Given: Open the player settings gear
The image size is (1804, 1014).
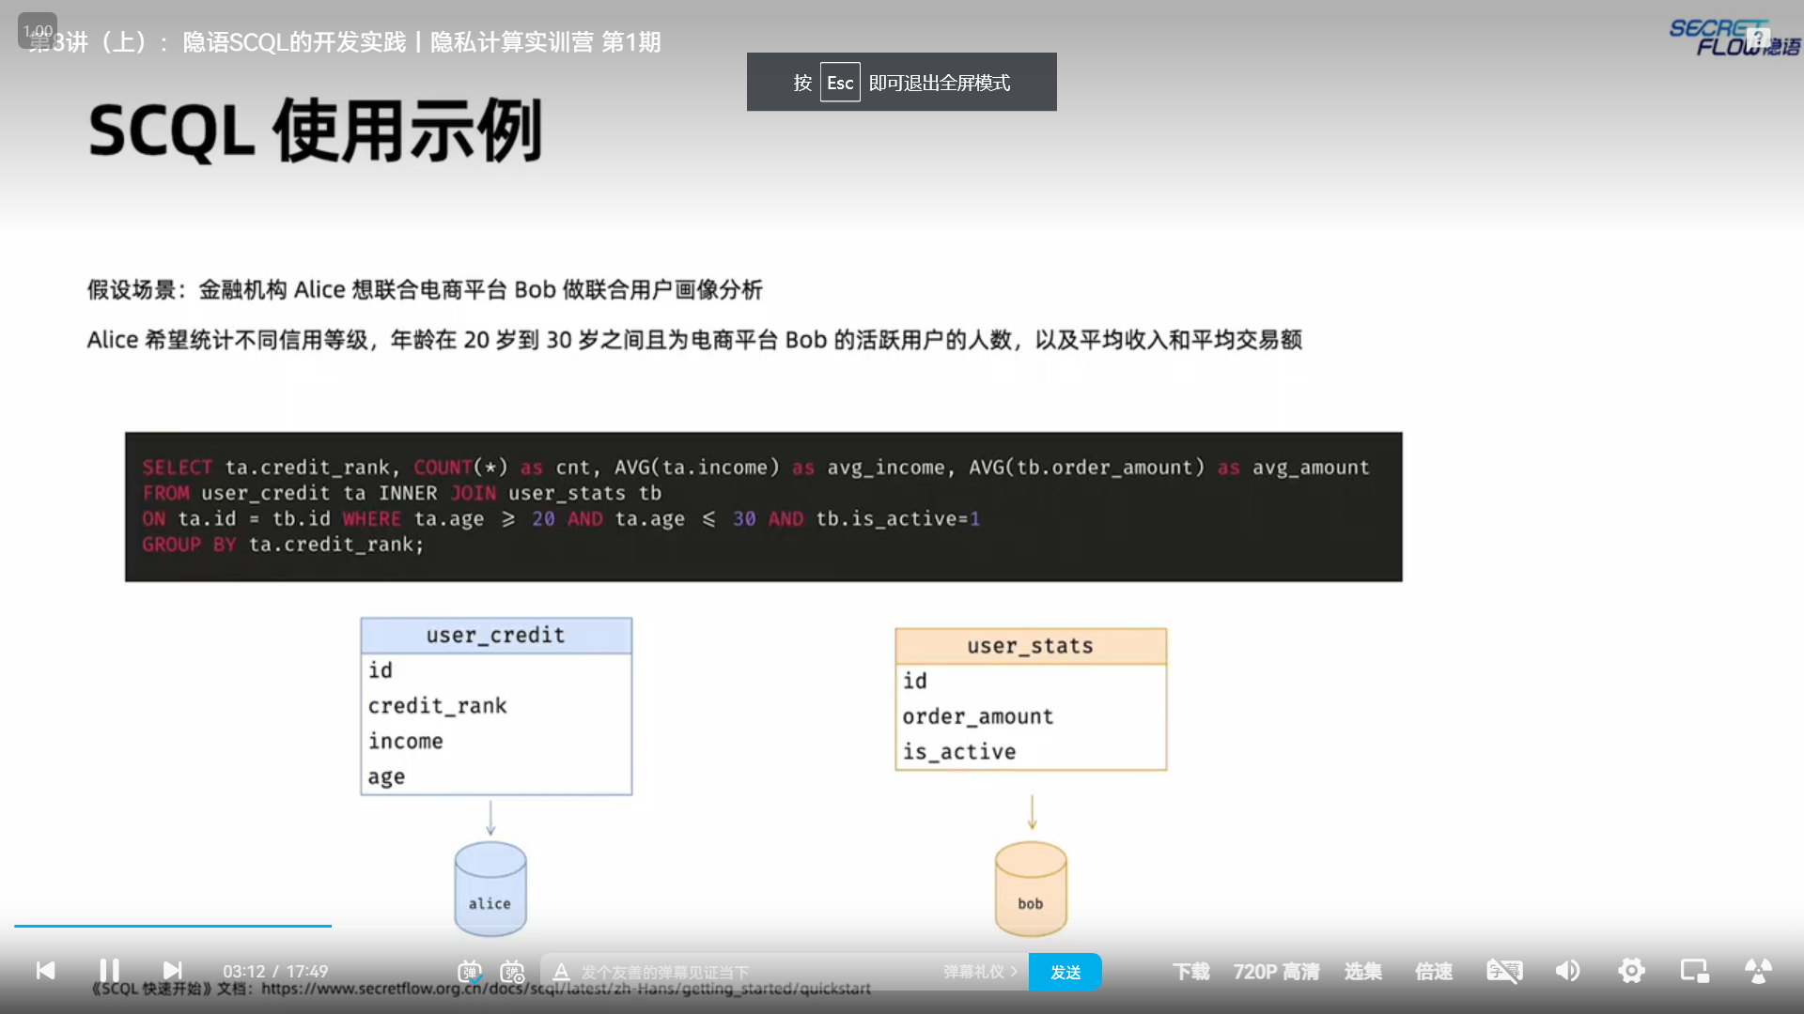Looking at the screenshot, I should 1631,971.
